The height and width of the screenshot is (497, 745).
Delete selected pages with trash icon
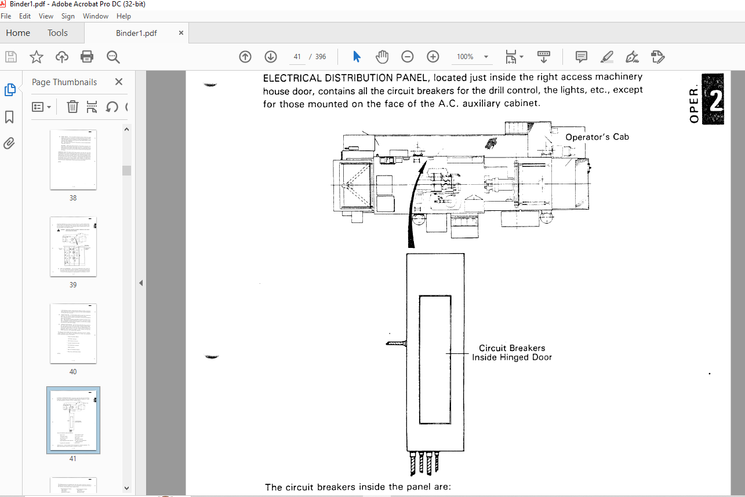pos(72,107)
